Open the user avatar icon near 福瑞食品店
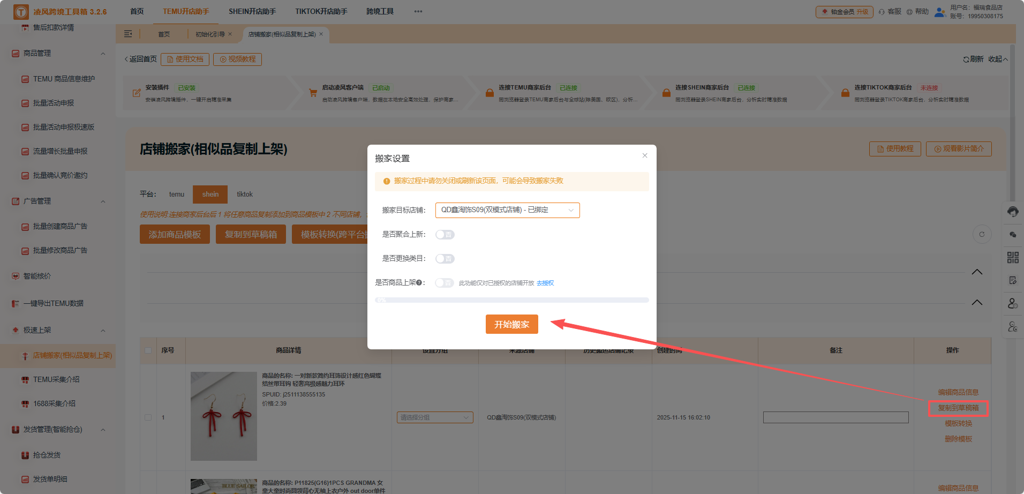 tap(939, 12)
